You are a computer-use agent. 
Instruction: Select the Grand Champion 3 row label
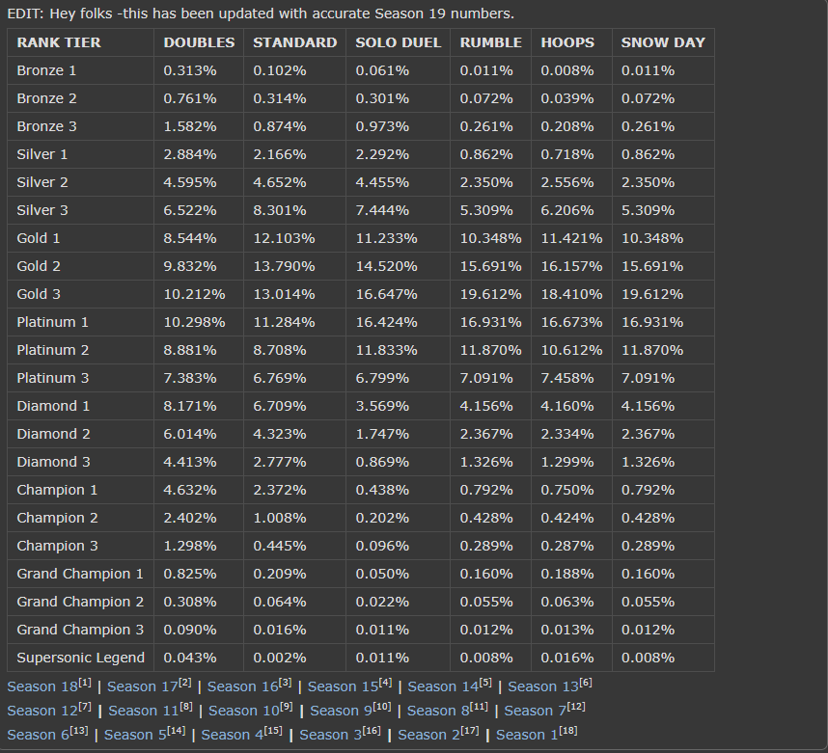click(80, 630)
